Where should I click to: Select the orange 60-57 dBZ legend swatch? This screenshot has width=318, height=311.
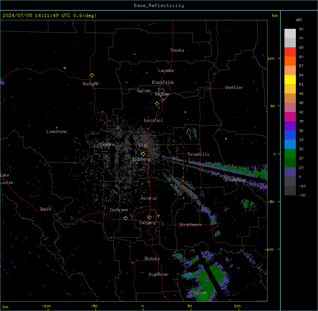[290, 61]
